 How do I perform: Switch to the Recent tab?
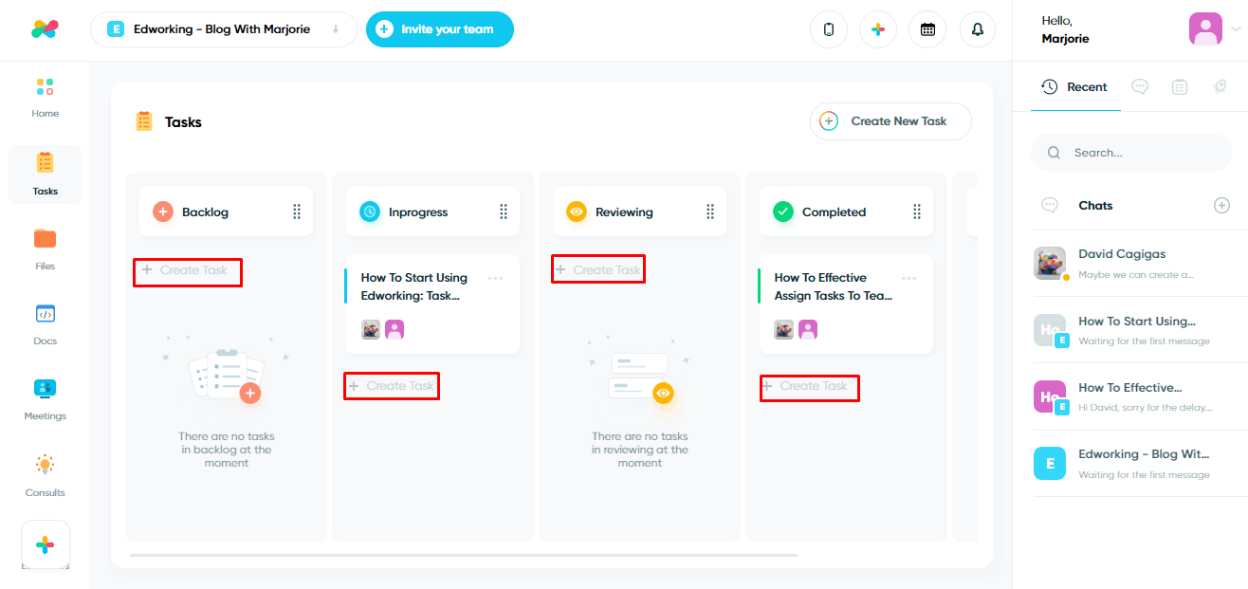point(1075,86)
